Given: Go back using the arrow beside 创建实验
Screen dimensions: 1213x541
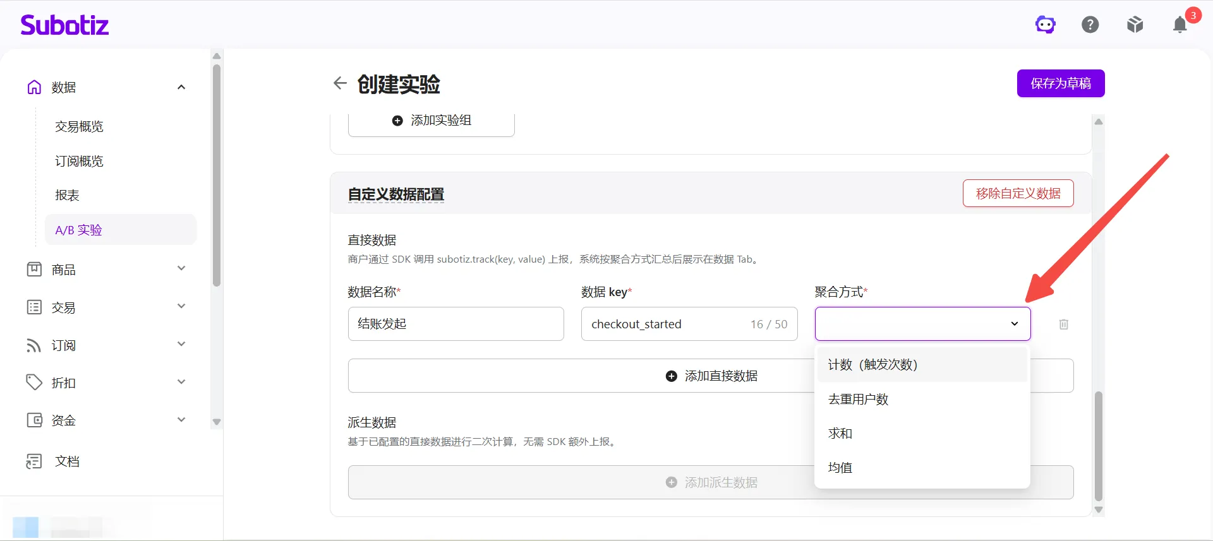Looking at the screenshot, I should [340, 83].
